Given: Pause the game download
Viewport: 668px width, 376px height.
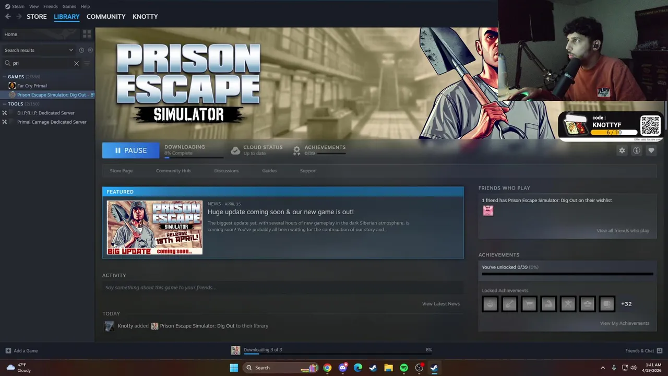Looking at the screenshot, I should 130,150.
